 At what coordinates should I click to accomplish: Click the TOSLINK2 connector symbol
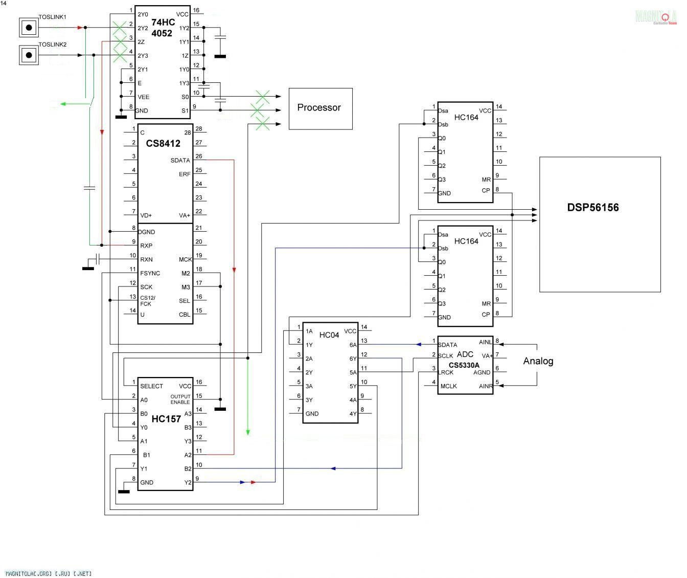pos(29,55)
